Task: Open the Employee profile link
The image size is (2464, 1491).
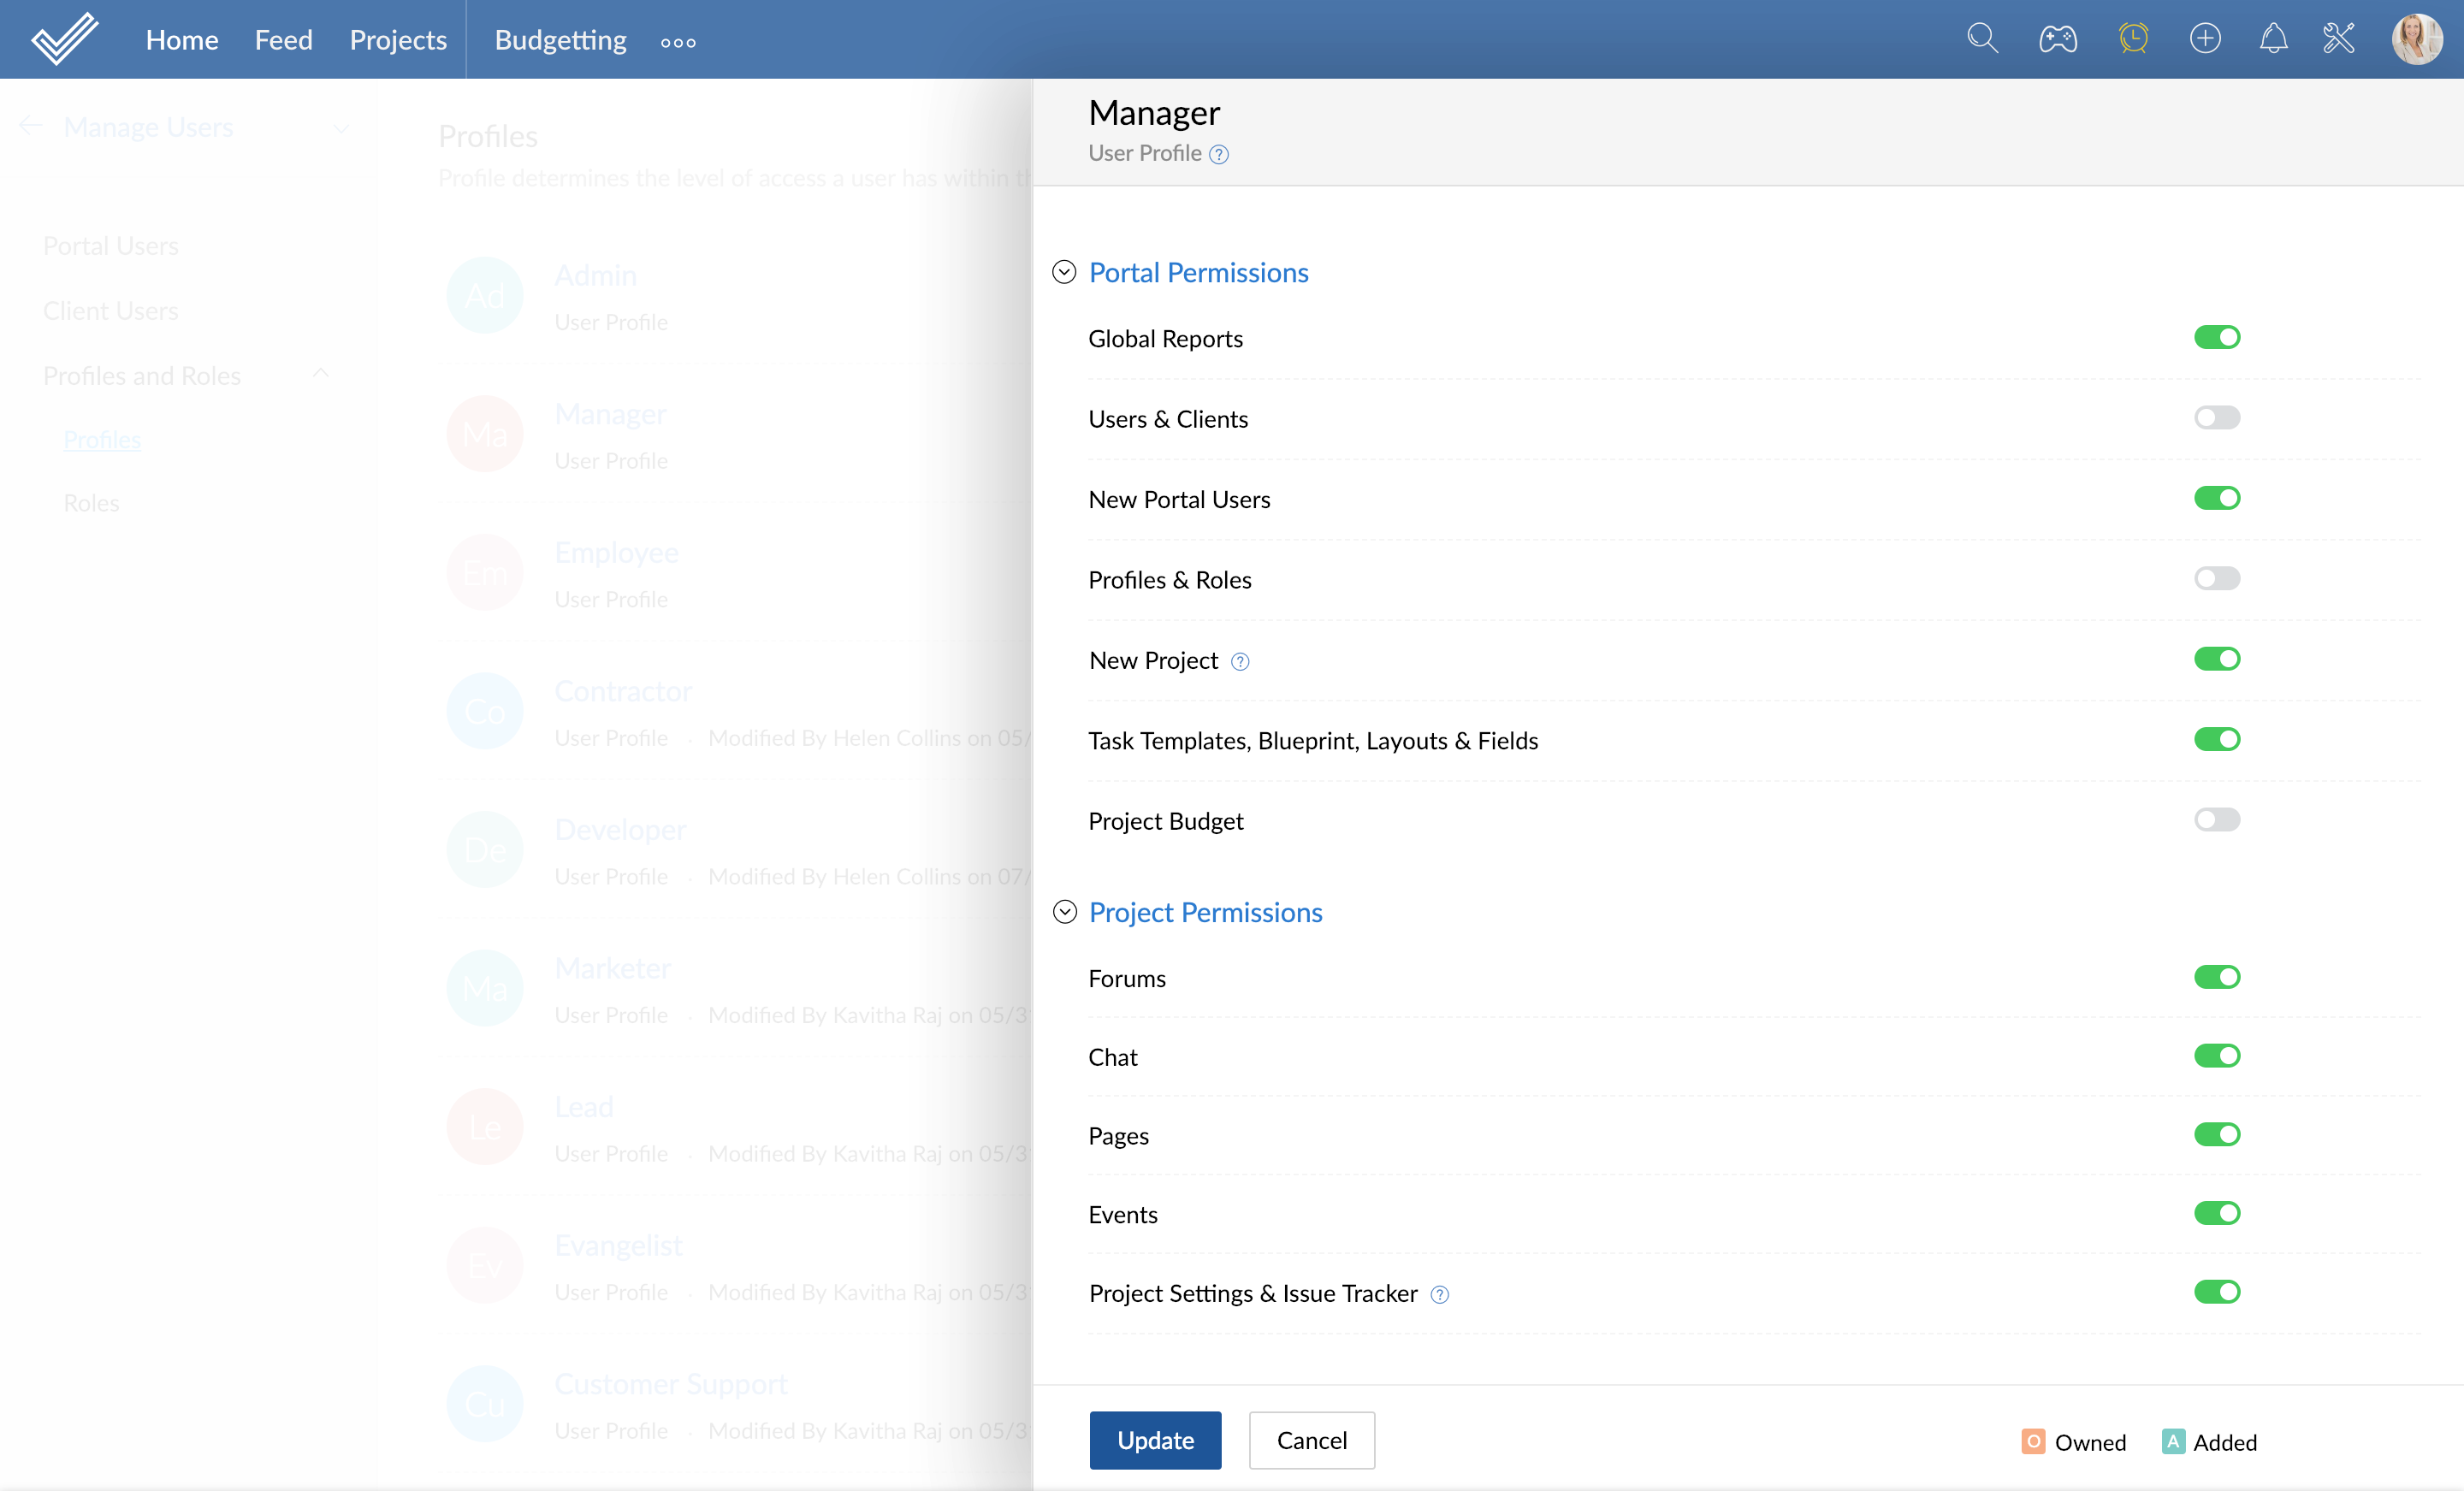Action: coord(616,552)
